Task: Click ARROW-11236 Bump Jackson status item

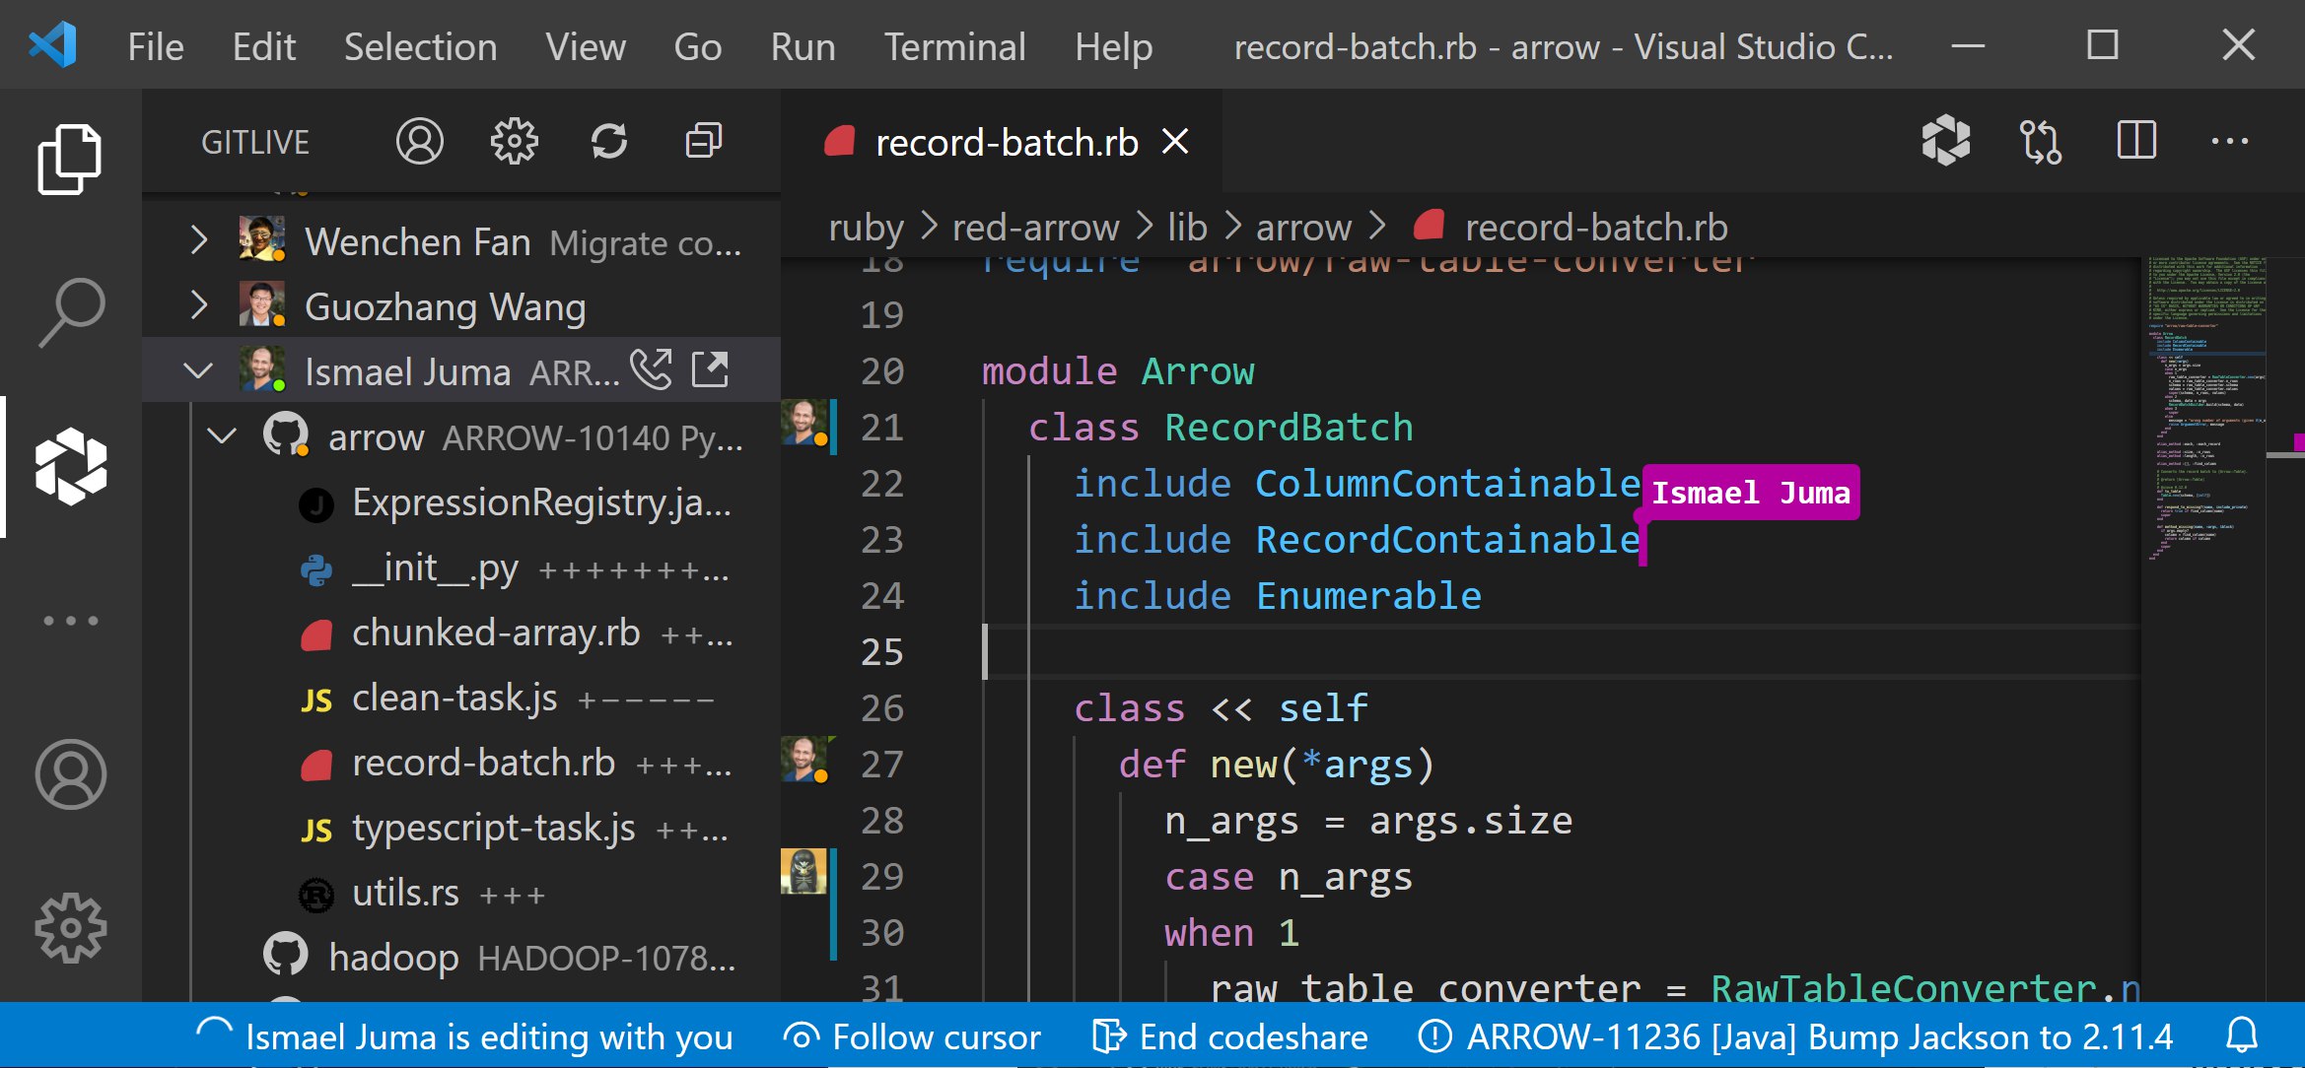Action: [1795, 1036]
